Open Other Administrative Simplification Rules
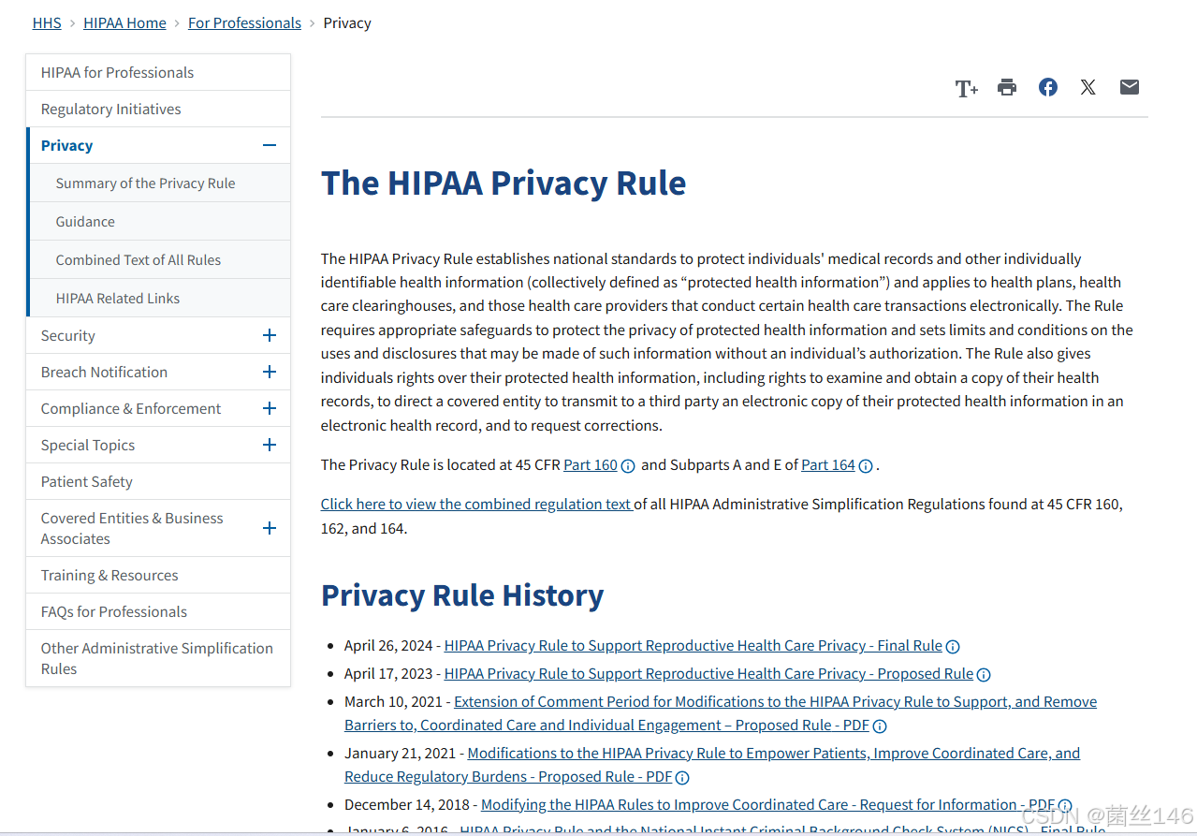 coord(158,658)
